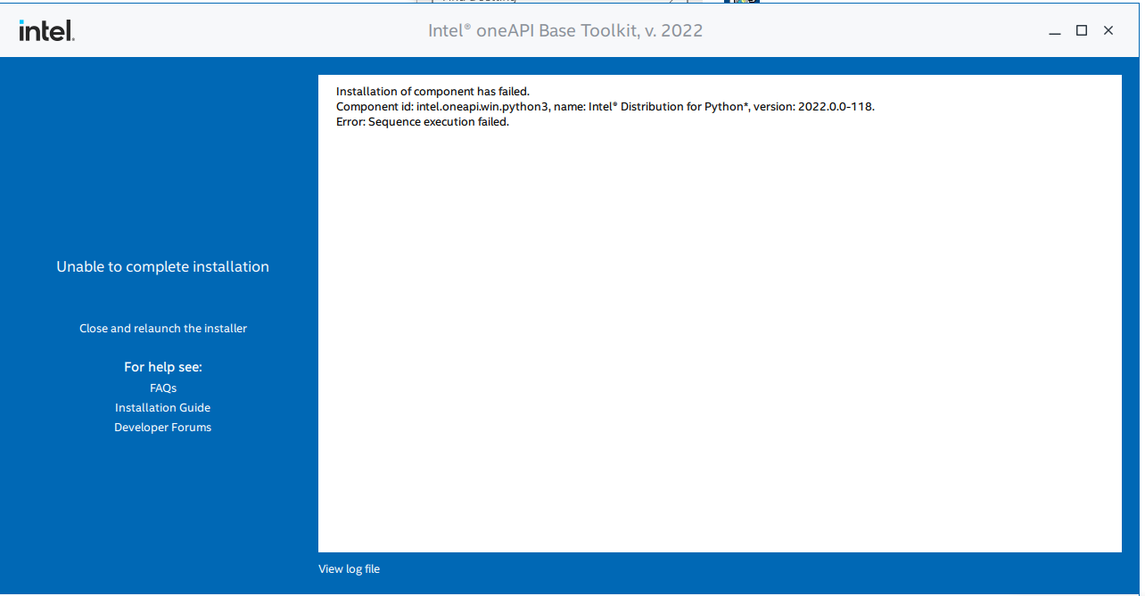Screen dimensions: 1145x596
Task: Select the intel.oneapi.win.python3 component id line
Action: point(605,106)
